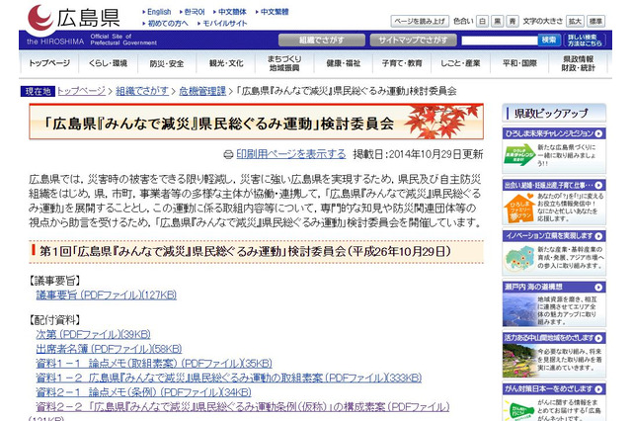Select the 観光・文化 navigation tab
This screenshot has width=632, height=421.
point(225,63)
